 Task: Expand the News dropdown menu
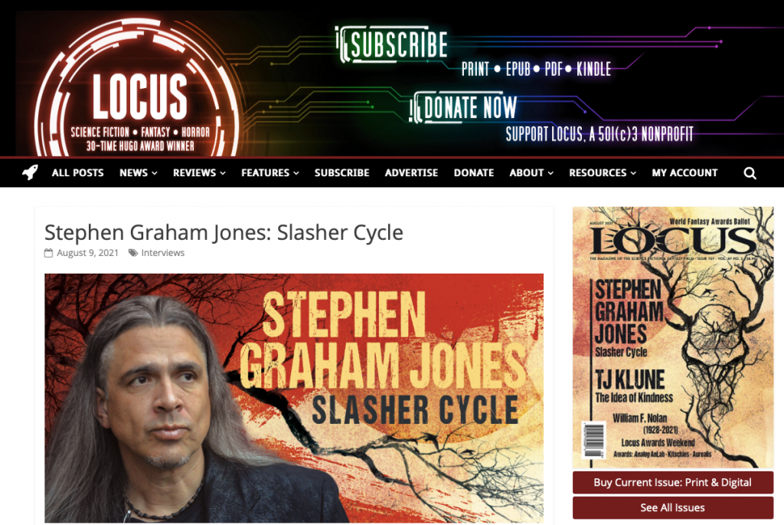[139, 172]
